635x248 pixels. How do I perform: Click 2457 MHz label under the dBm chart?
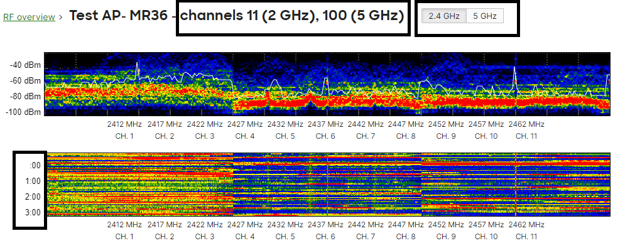point(486,124)
